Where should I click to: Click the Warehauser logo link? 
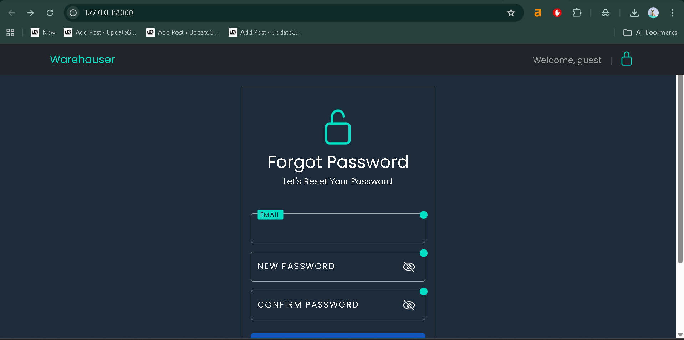point(82,60)
